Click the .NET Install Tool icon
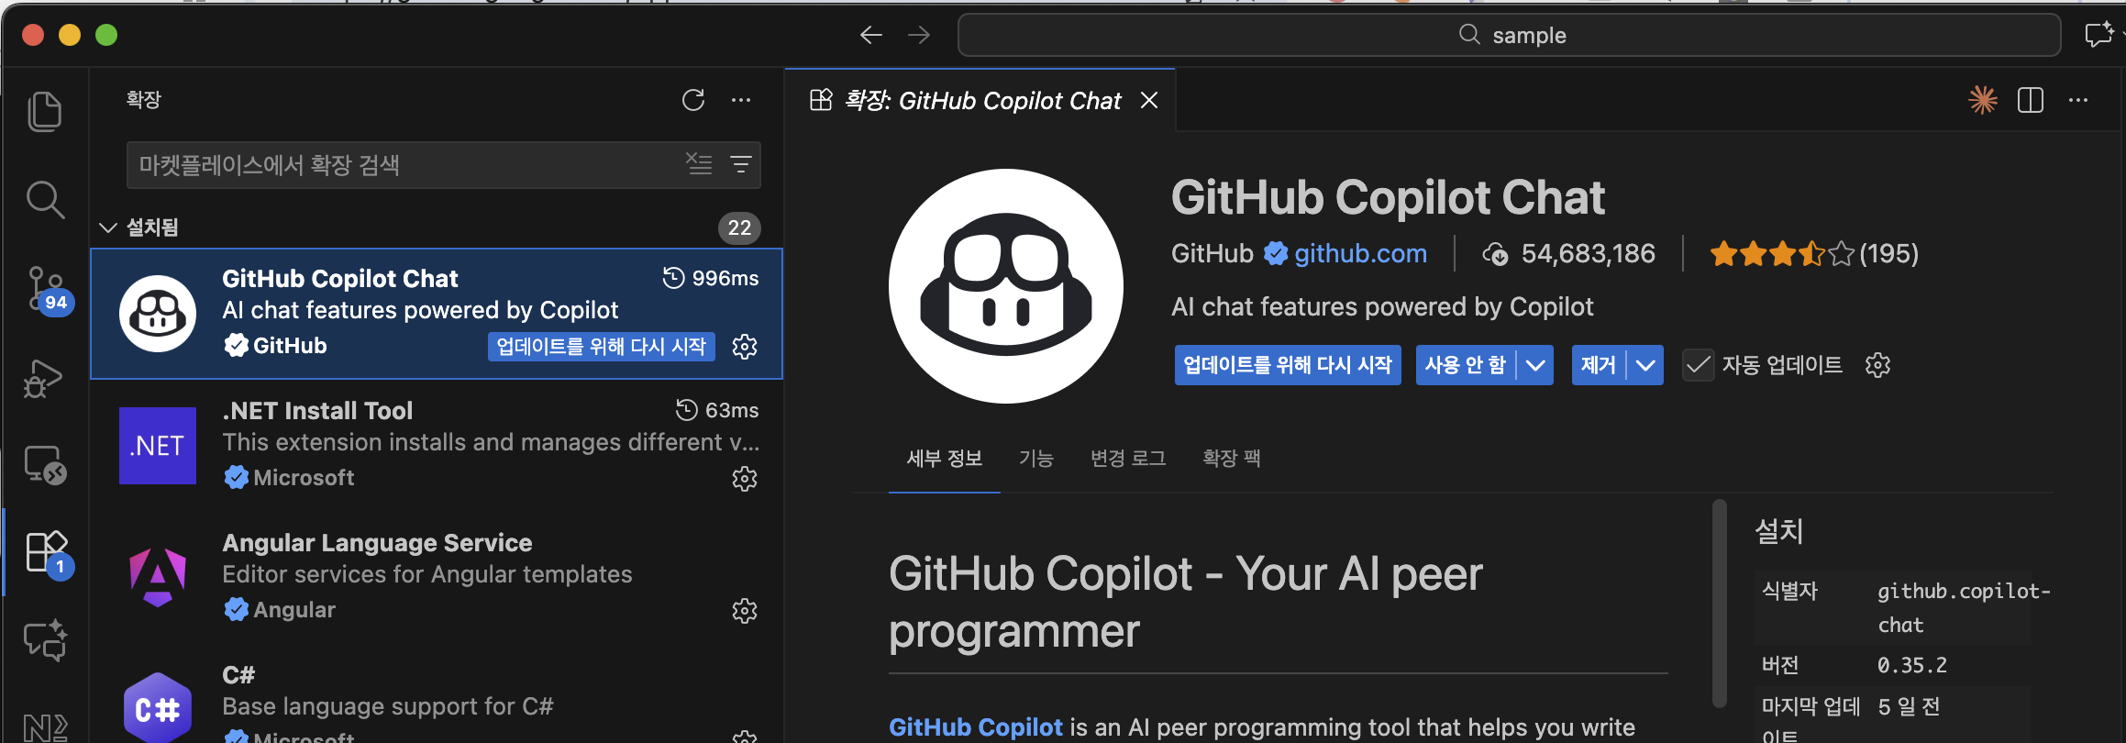The width and height of the screenshot is (2126, 743). click(x=158, y=446)
